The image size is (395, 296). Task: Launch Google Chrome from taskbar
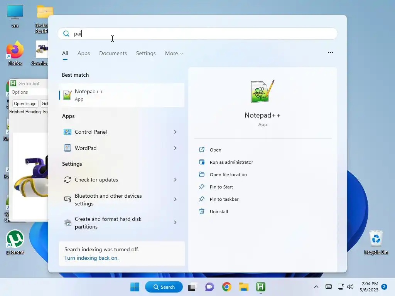[x=227, y=287]
